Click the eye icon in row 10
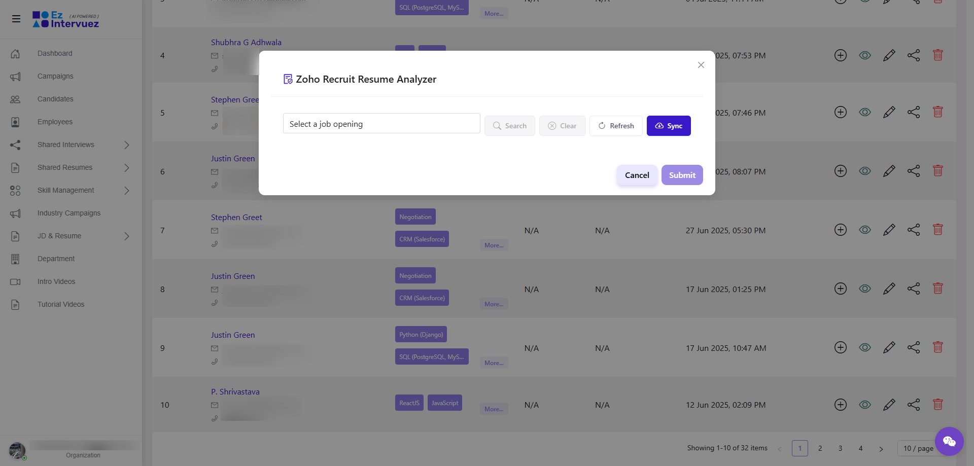Viewport: 974px width, 466px height. [x=864, y=405]
